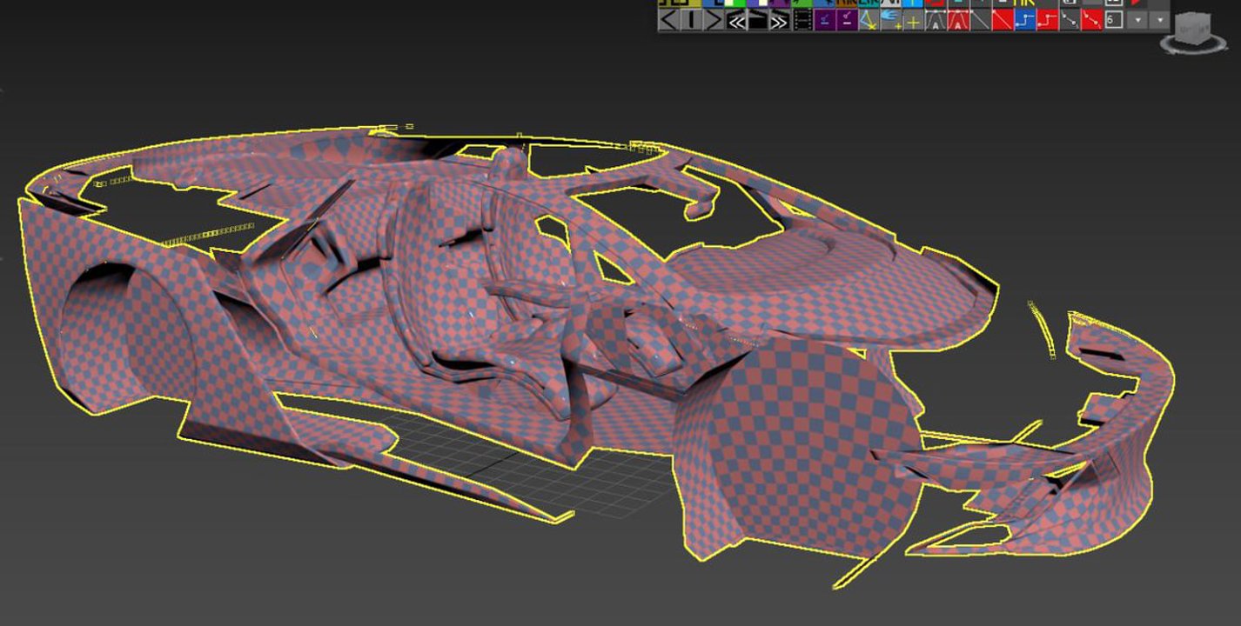The height and width of the screenshot is (626, 1241).
Task: Open the last dropdown arrow on the toolbar
Action: point(1160,20)
